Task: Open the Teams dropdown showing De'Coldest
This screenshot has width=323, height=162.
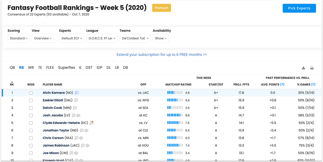Action: (x=135, y=38)
